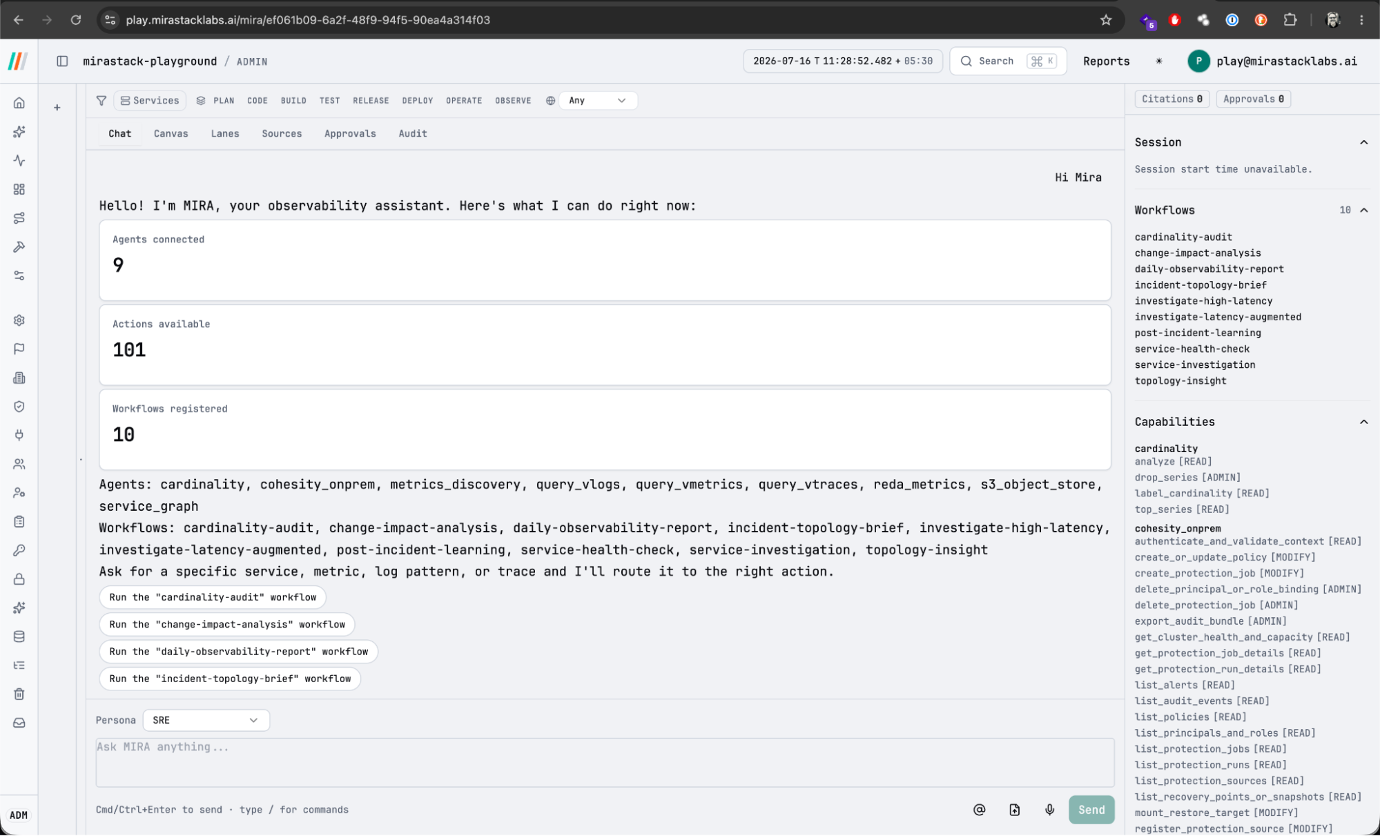Open the flag icon in the sidebar
The height and width of the screenshot is (836, 1380).
pos(19,349)
